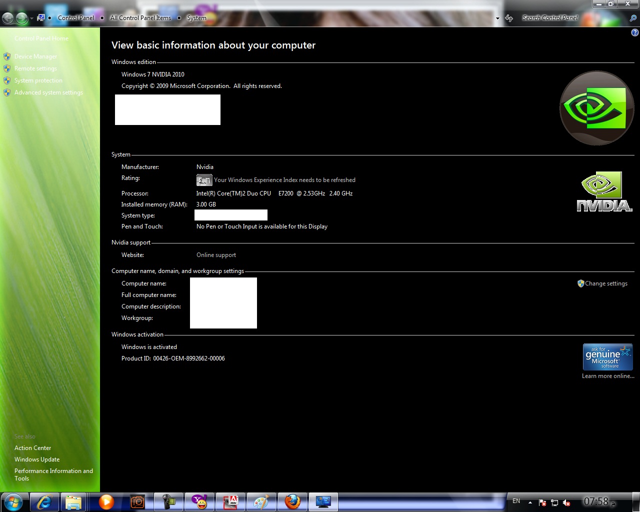Open Windows Update under See also
640x512 pixels.
click(x=37, y=459)
